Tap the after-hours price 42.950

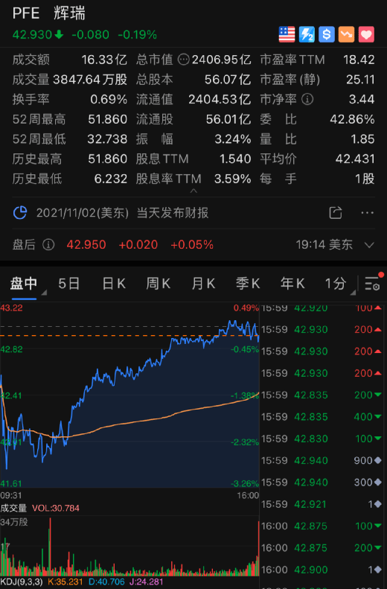[x=86, y=244]
